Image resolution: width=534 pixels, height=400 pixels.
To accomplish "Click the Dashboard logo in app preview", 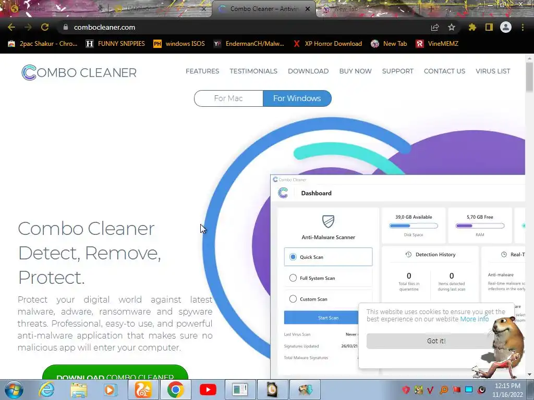I will [283, 193].
